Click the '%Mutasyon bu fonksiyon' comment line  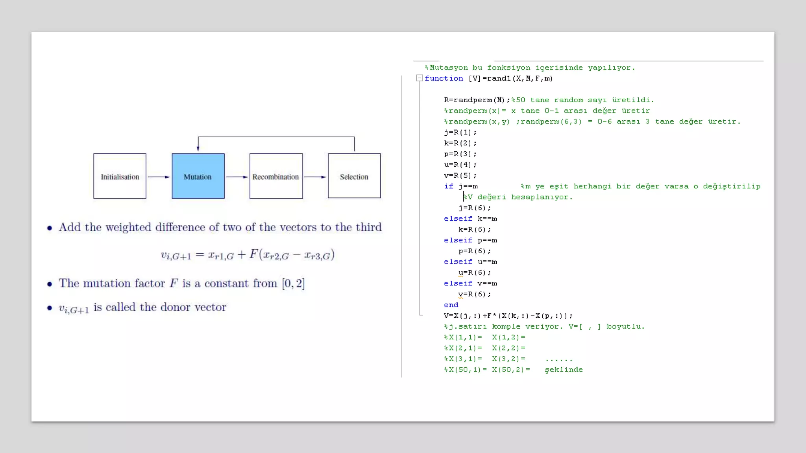click(530, 68)
